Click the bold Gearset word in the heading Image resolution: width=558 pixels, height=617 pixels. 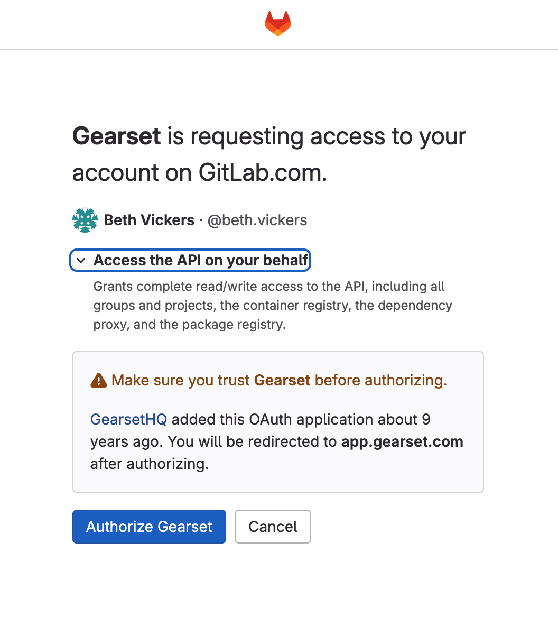click(116, 136)
